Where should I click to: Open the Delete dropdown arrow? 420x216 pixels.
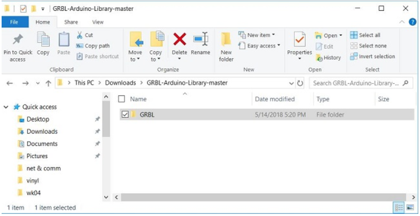click(180, 59)
